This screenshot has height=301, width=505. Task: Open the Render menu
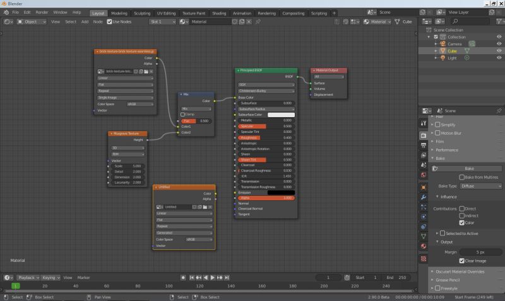click(x=42, y=13)
